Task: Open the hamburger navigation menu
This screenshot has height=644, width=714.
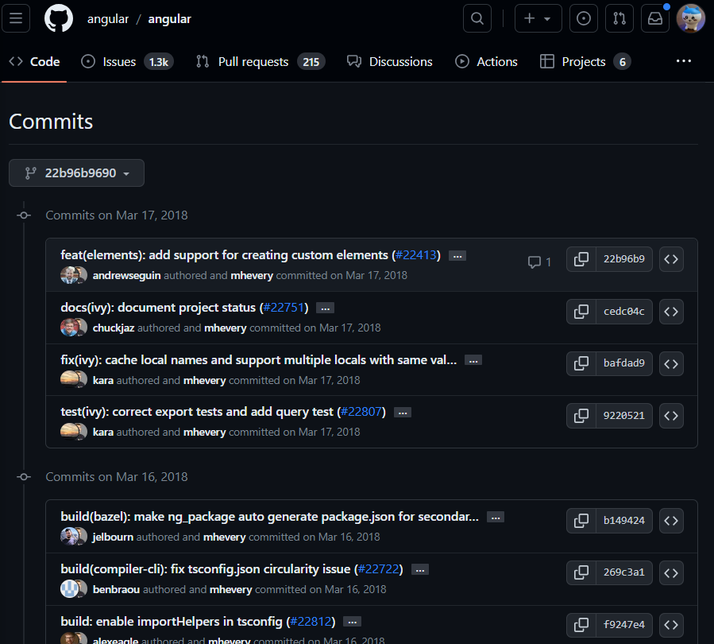Action: (16, 18)
